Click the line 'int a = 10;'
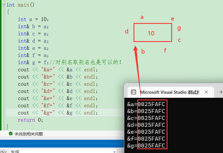 tap(33, 19)
